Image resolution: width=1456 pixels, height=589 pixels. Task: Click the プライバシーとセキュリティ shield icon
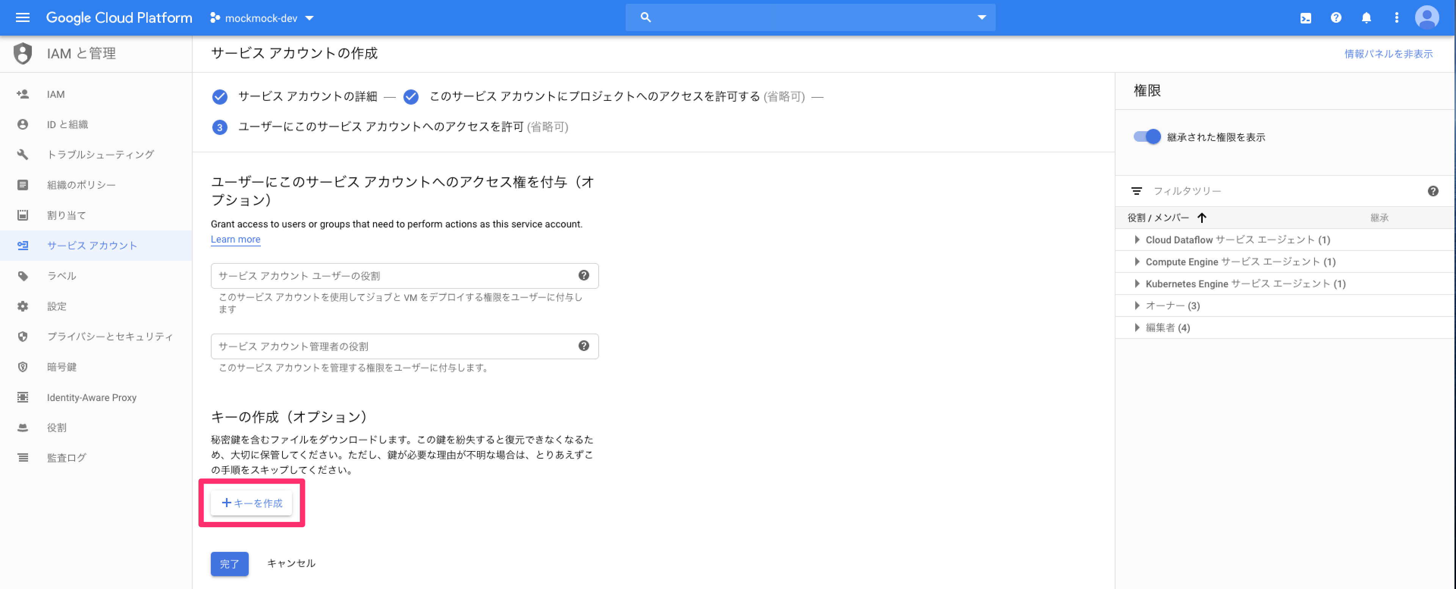click(x=23, y=336)
